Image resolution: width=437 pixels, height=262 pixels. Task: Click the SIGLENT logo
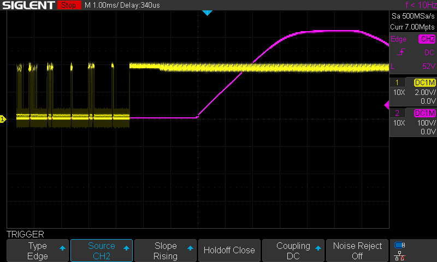(x=28, y=5)
